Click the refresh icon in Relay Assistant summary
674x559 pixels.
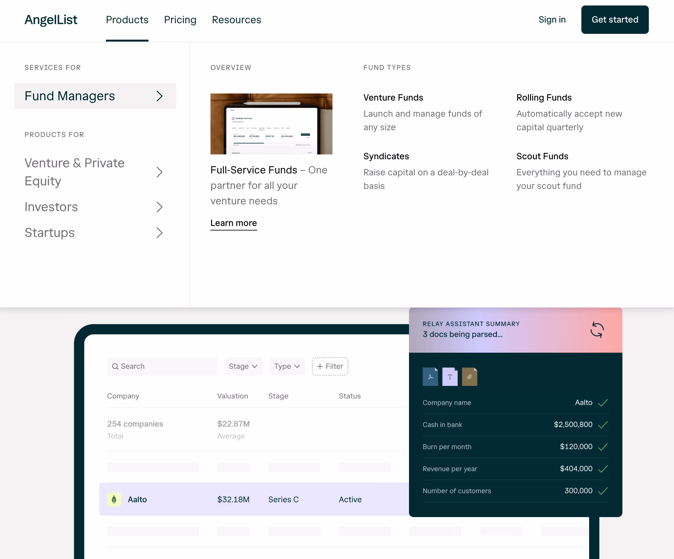tap(597, 330)
